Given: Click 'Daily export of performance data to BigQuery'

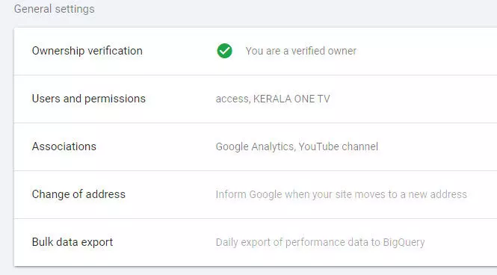Looking at the screenshot, I should pos(320,242).
